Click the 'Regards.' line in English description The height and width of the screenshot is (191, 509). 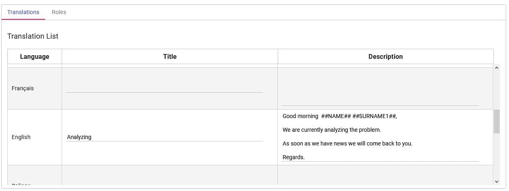[x=293, y=157]
